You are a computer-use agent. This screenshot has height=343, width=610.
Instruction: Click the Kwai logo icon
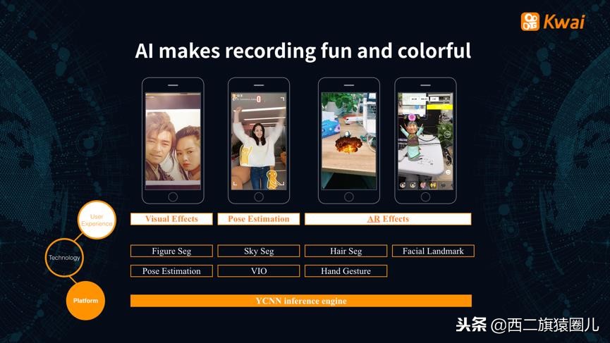530,21
